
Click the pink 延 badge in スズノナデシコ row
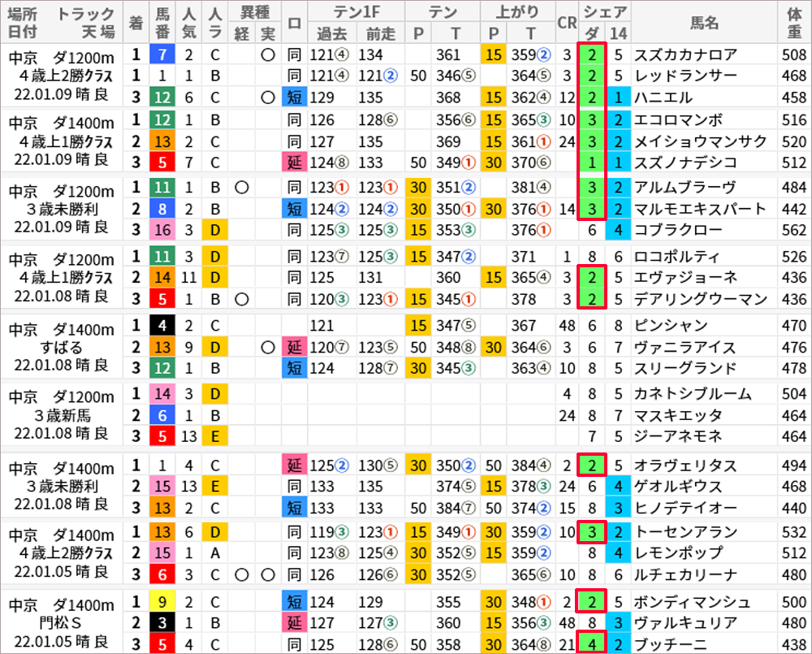(294, 162)
